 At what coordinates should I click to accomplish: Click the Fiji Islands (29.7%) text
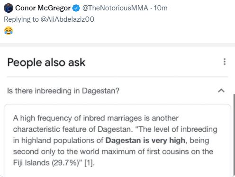click(x=46, y=163)
